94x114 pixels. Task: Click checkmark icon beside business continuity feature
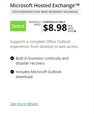12,58
